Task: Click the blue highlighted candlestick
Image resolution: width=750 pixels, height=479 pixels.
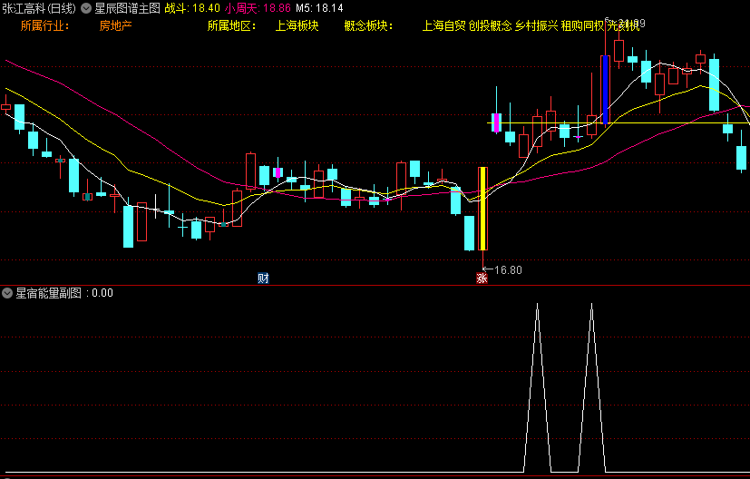Action: (x=605, y=90)
